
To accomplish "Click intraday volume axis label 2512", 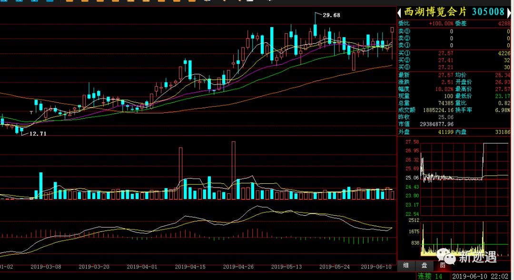I will click(414, 220).
